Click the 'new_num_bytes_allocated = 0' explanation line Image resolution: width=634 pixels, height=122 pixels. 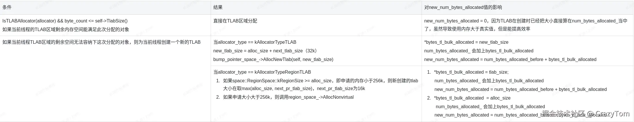[525, 21]
